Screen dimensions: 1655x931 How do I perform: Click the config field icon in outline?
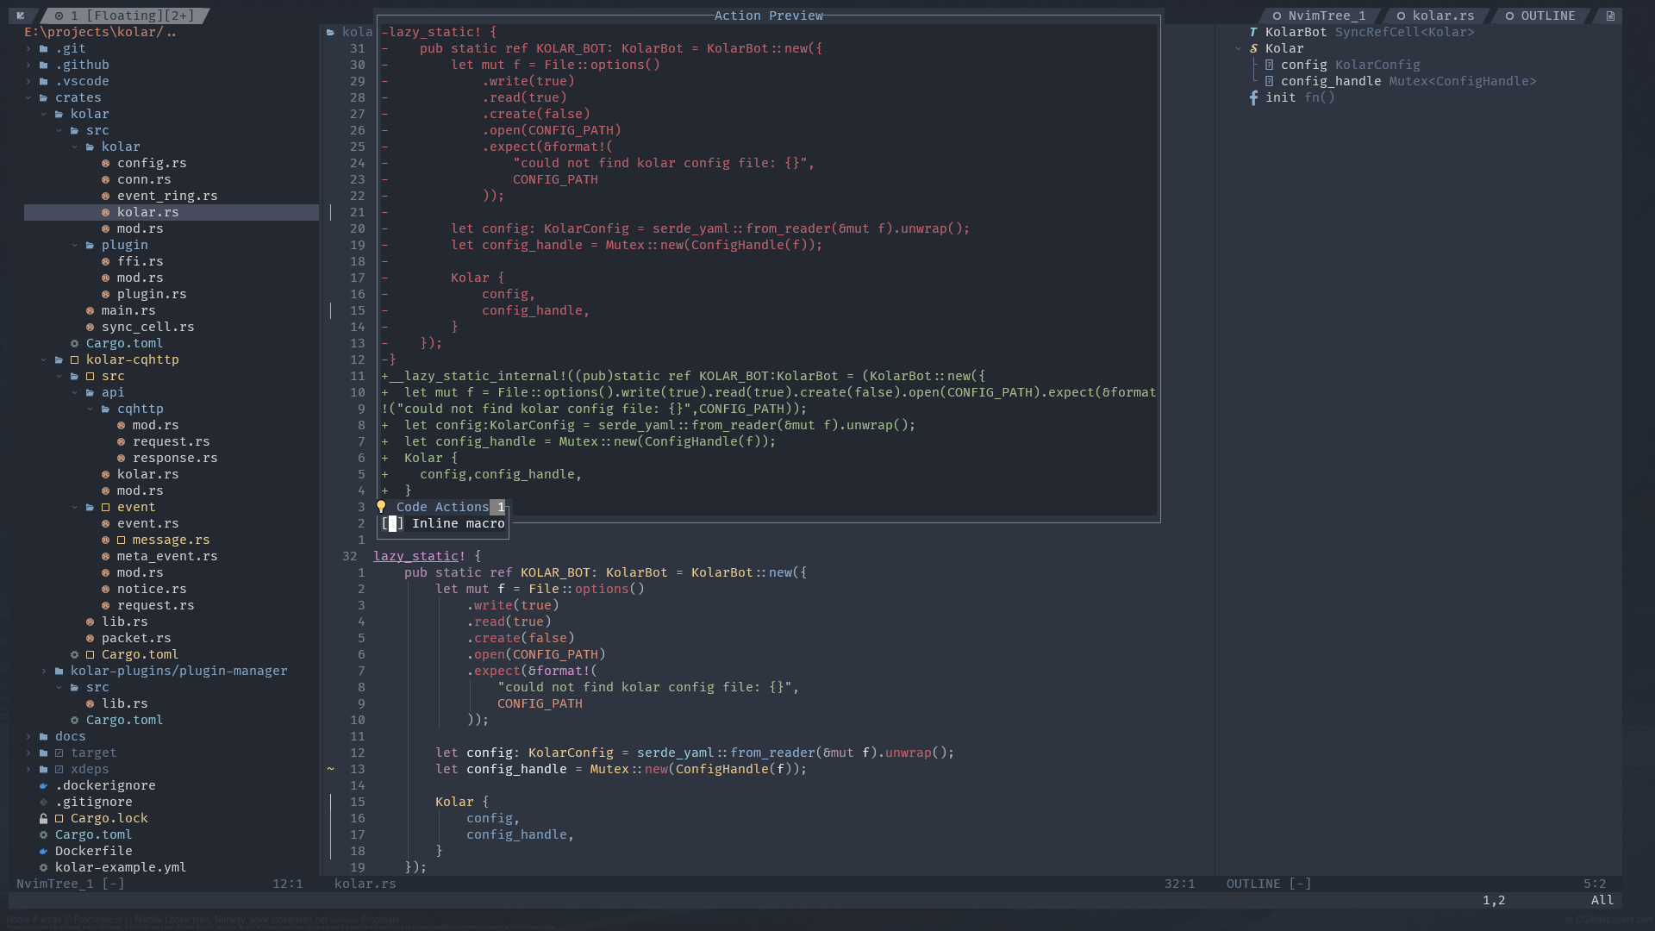point(1269,65)
